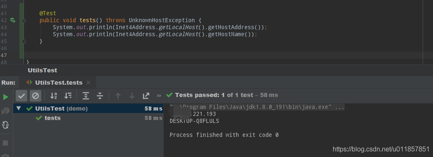Click the Stop square button in sidebar
The width and height of the screenshot is (433, 157).
click(x=5, y=143)
